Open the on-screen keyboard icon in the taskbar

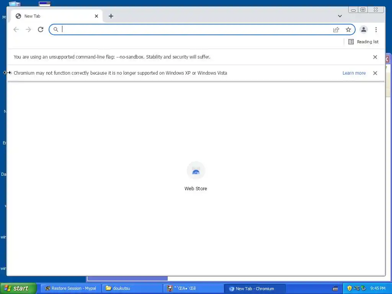pyautogui.click(x=335, y=289)
